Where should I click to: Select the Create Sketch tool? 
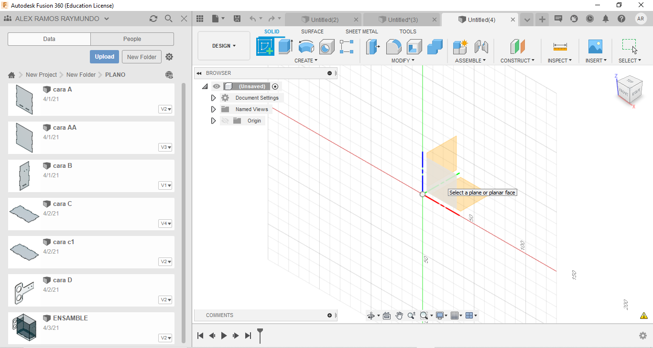coord(265,47)
